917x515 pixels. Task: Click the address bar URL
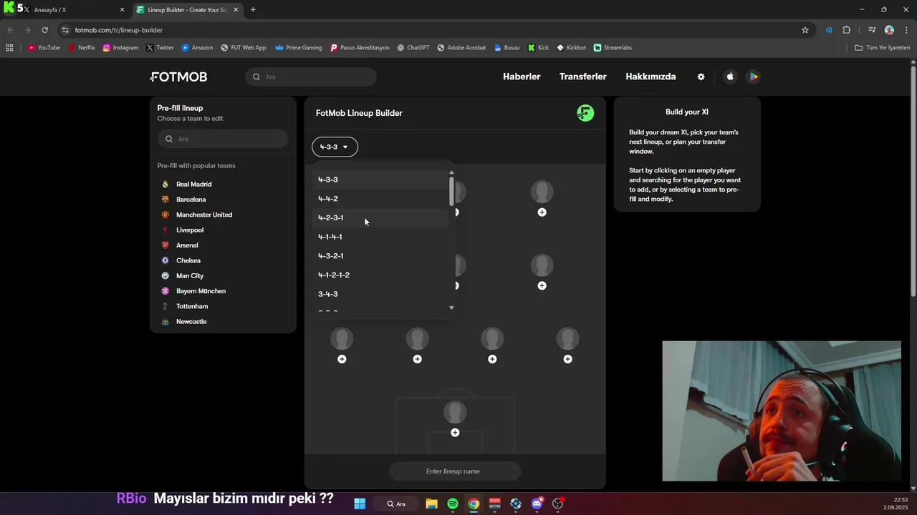(x=118, y=30)
